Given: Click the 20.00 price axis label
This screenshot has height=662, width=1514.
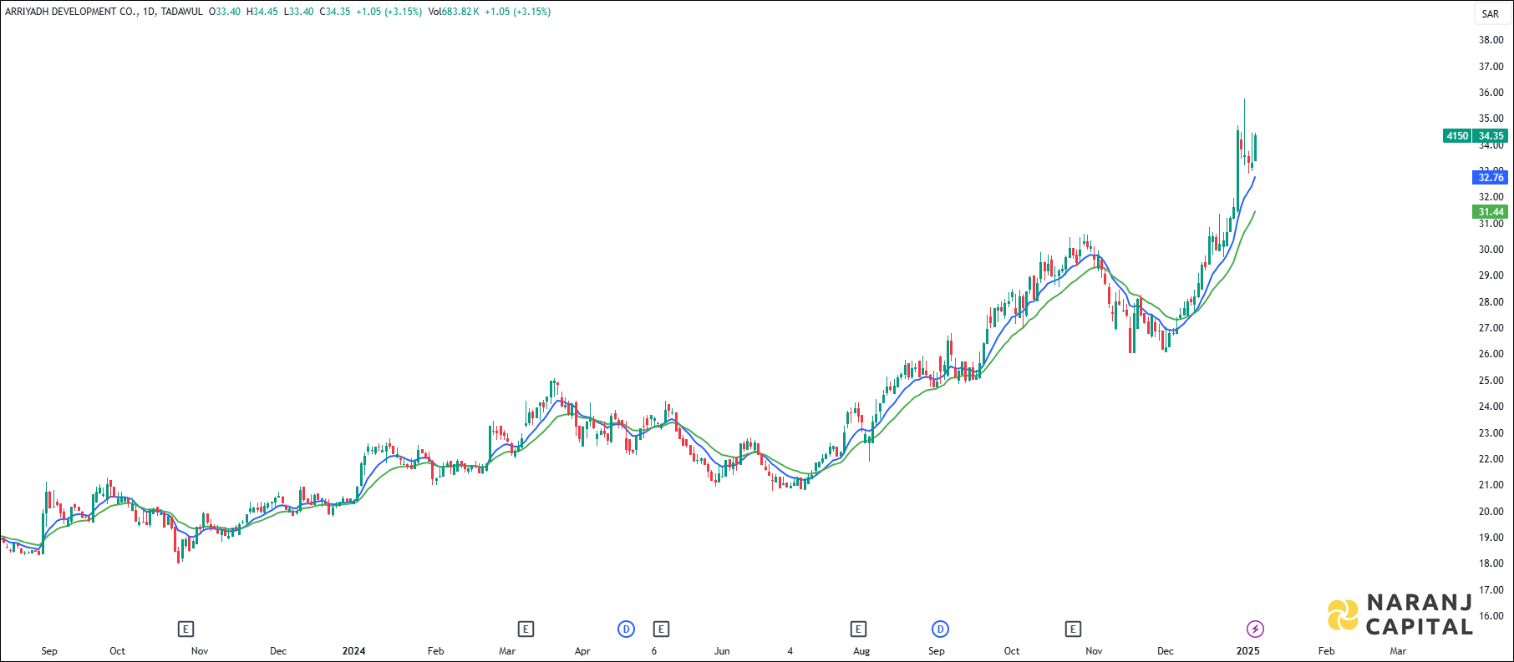Looking at the screenshot, I should point(1491,512).
